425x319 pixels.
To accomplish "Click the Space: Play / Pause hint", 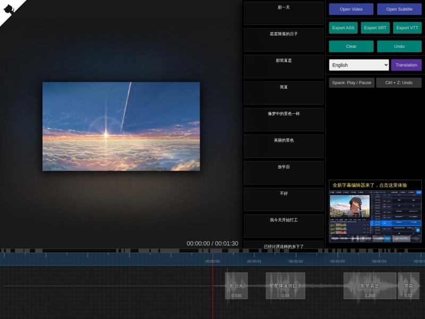I will pos(352,83).
